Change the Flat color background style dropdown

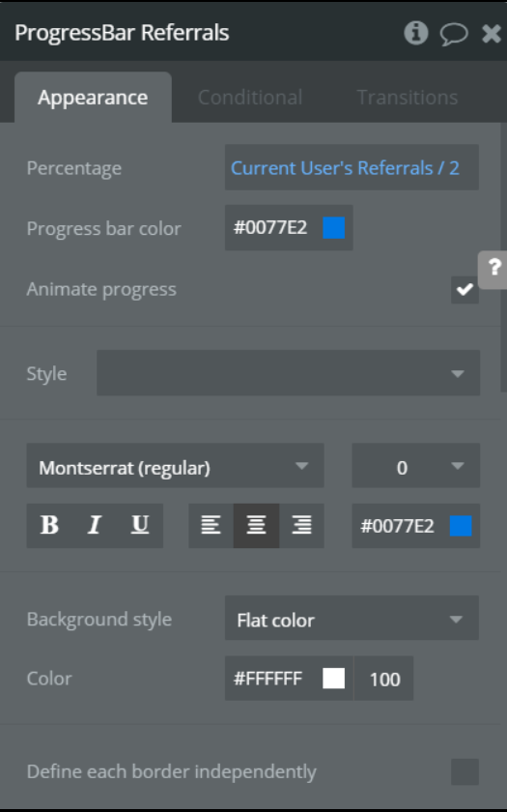352,618
